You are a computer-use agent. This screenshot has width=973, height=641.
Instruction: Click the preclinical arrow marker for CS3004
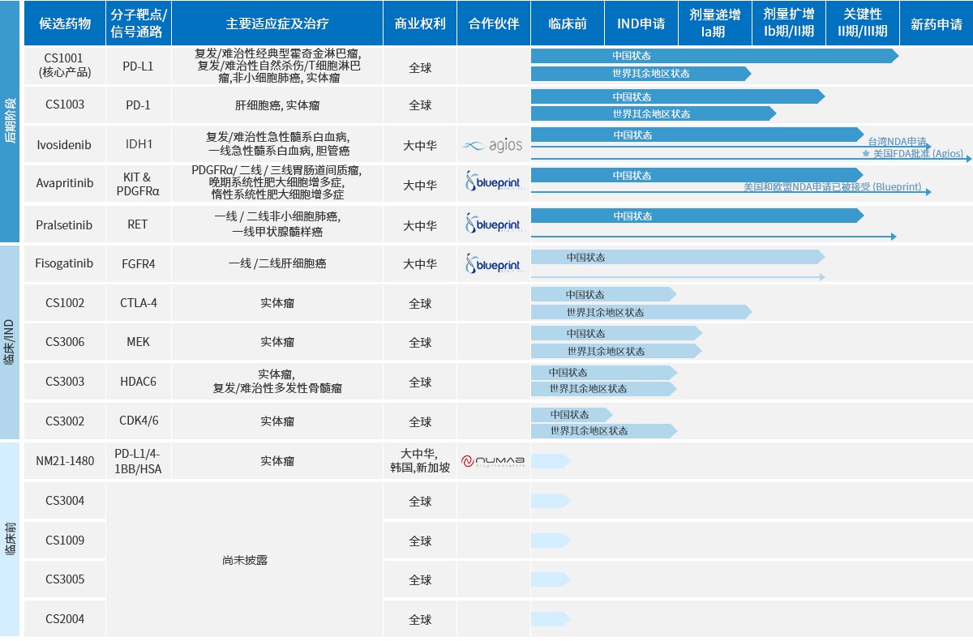(x=551, y=501)
